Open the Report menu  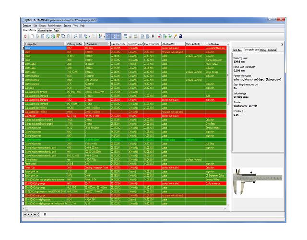42,25
